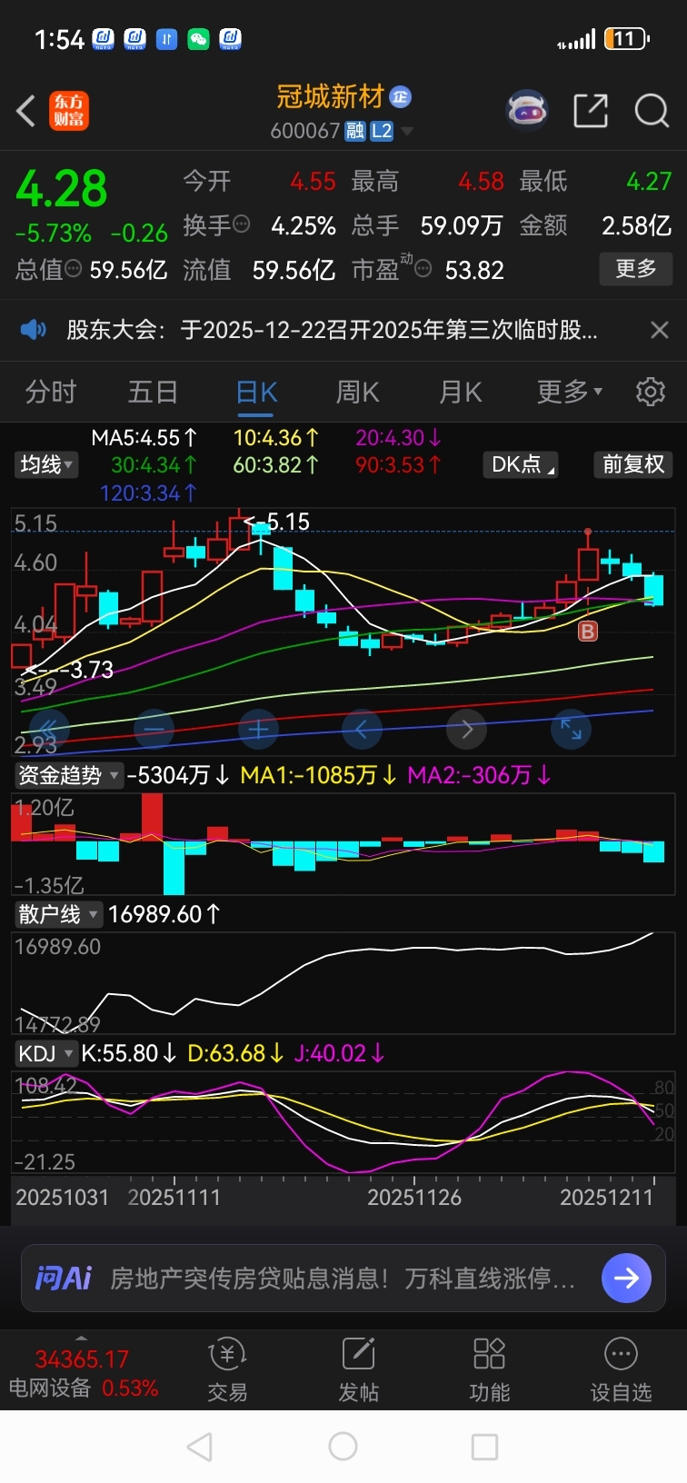The width and height of the screenshot is (687, 1483).
Task: Tap K:55.80 KDJ value
Action: (x=129, y=1053)
